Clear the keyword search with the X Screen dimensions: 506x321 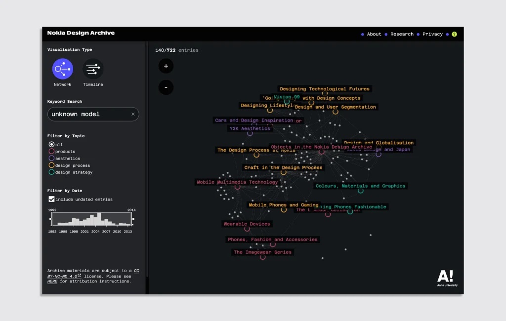133,114
